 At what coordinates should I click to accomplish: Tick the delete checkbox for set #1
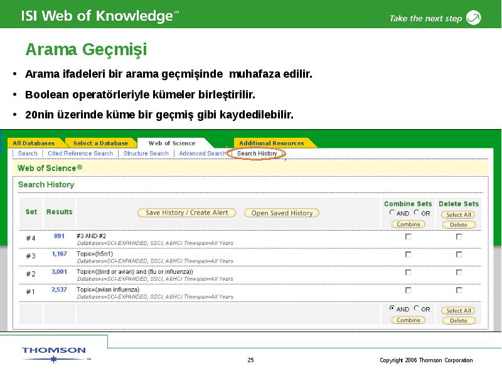(459, 290)
